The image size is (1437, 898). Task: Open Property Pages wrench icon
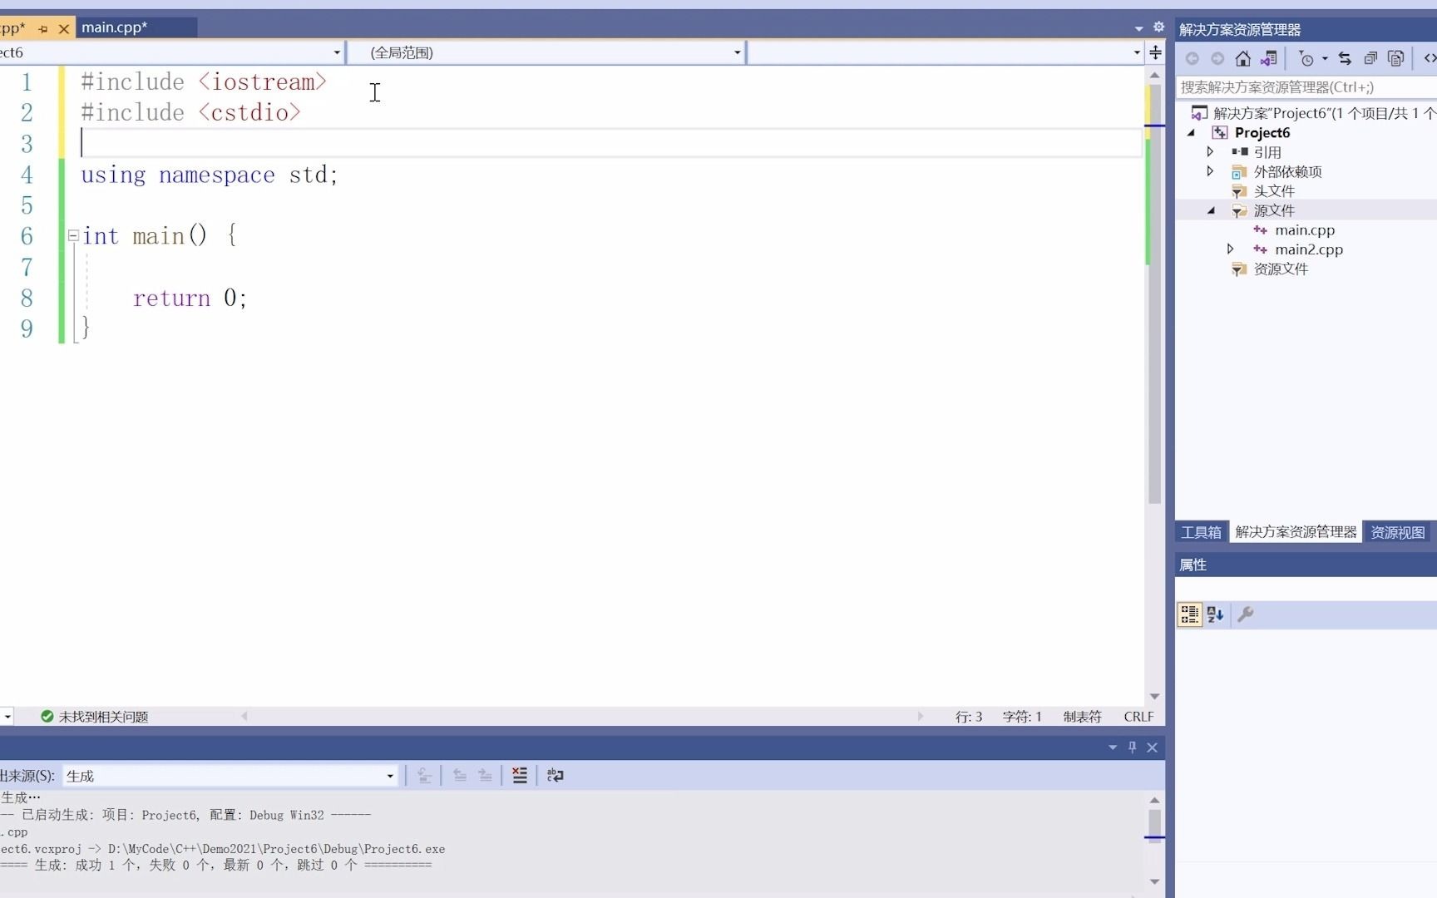[x=1245, y=614]
